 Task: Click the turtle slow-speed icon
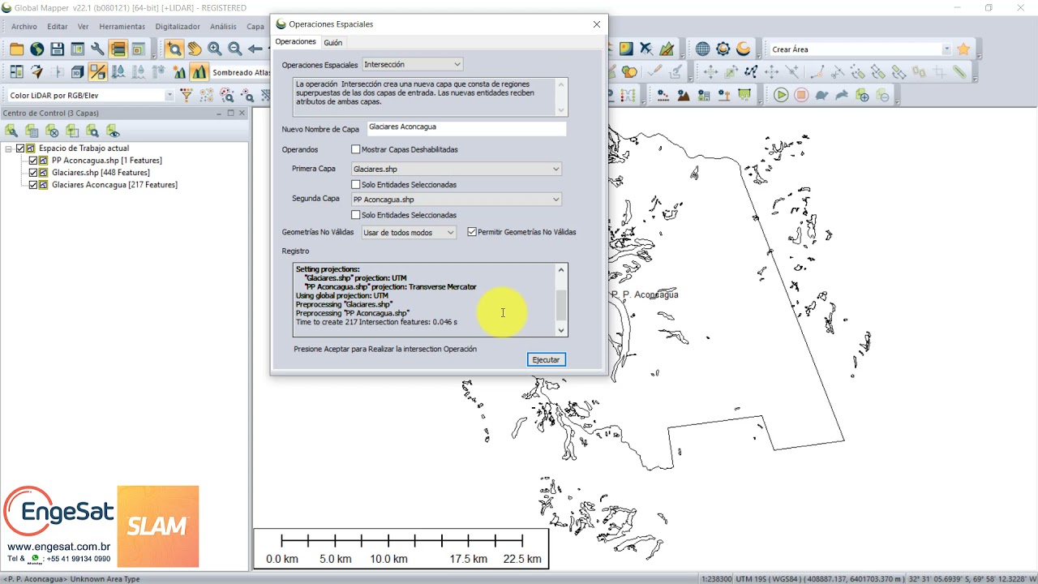coord(821,96)
